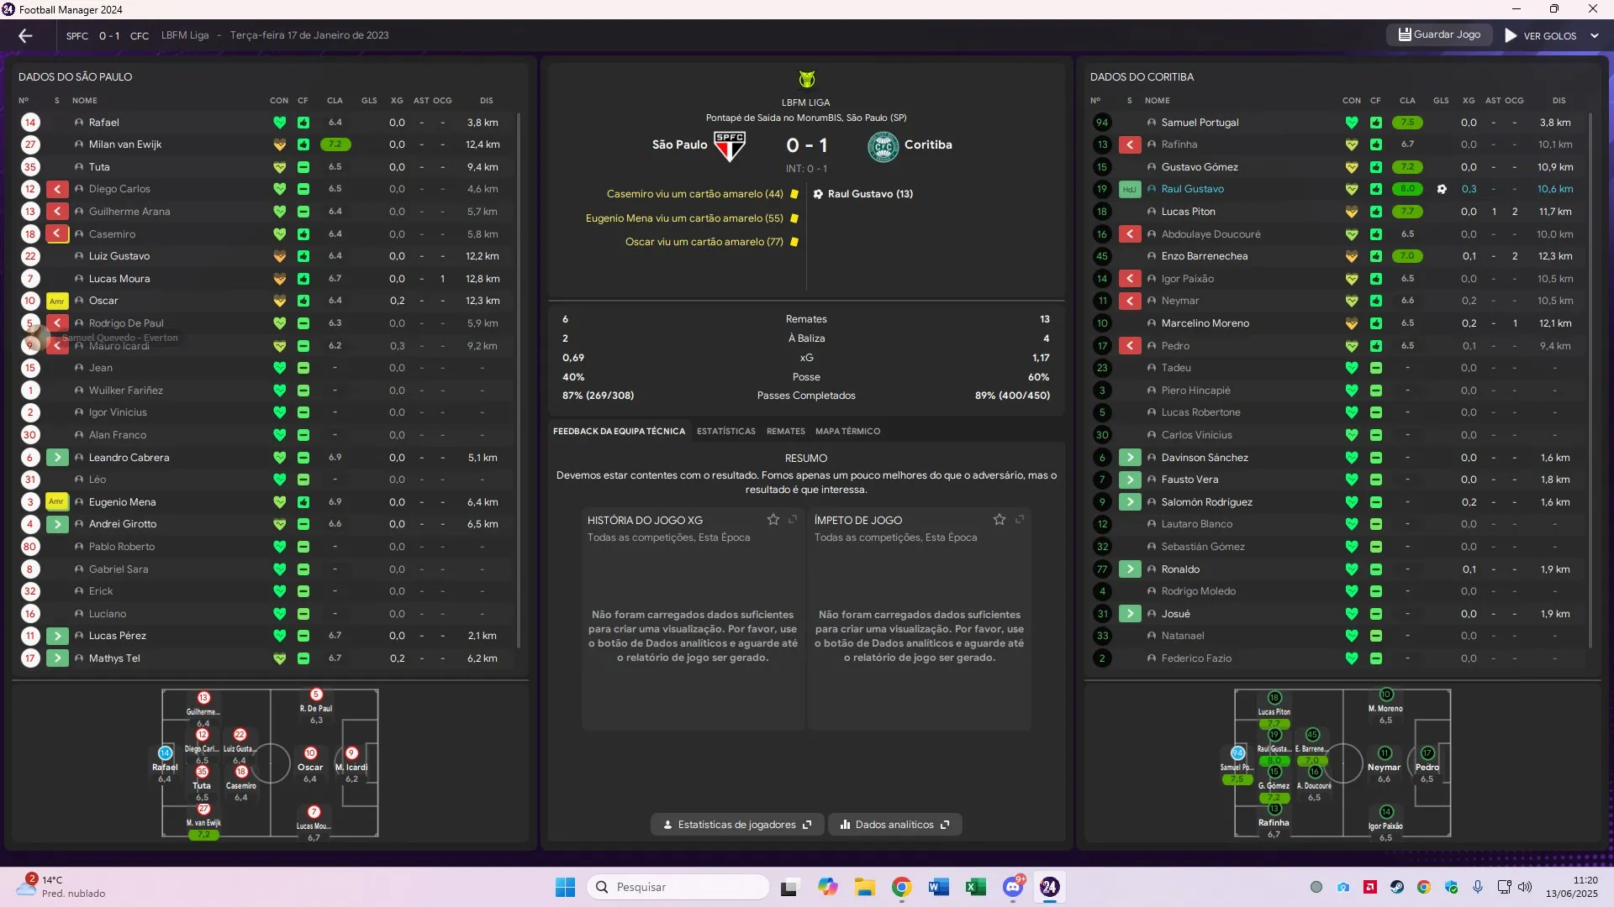1614x907 pixels.
Task: Expand the Ímpeto de Jogo panel
Action: (1020, 520)
